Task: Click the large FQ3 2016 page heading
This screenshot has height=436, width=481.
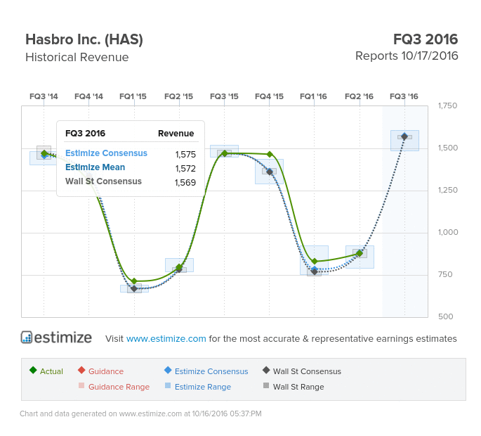Action: tap(426, 39)
